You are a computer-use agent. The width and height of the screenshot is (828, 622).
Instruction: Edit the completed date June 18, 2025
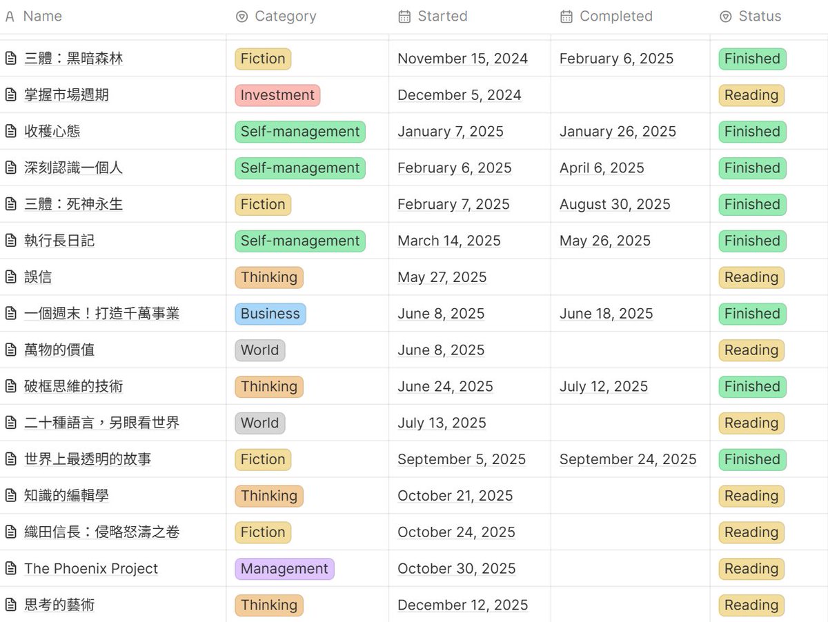(x=606, y=314)
